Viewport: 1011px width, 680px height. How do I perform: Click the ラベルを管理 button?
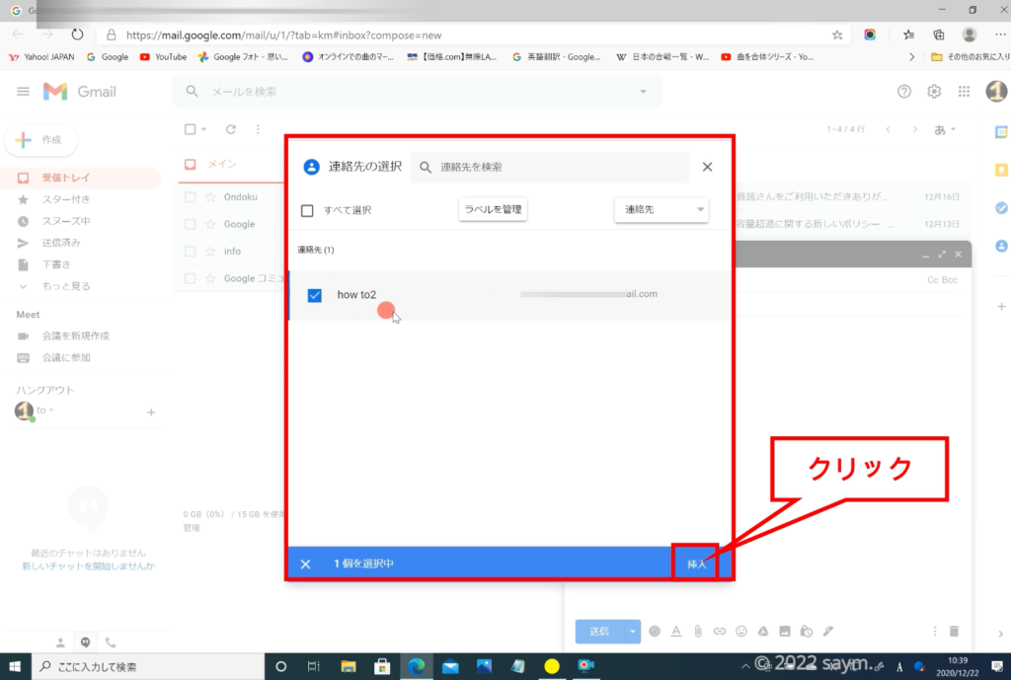493,209
